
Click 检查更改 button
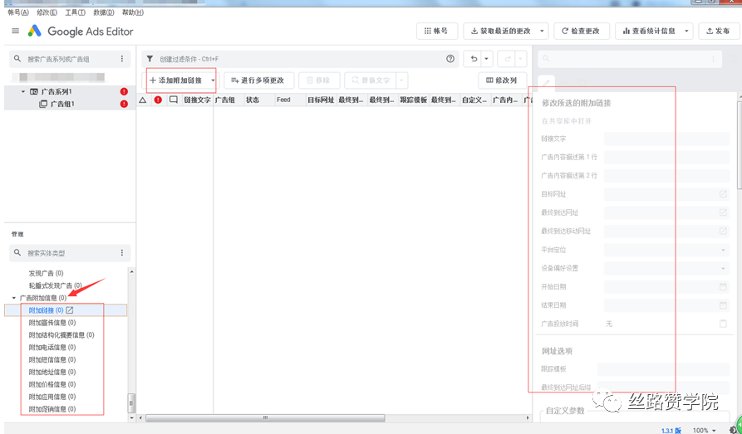click(581, 32)
